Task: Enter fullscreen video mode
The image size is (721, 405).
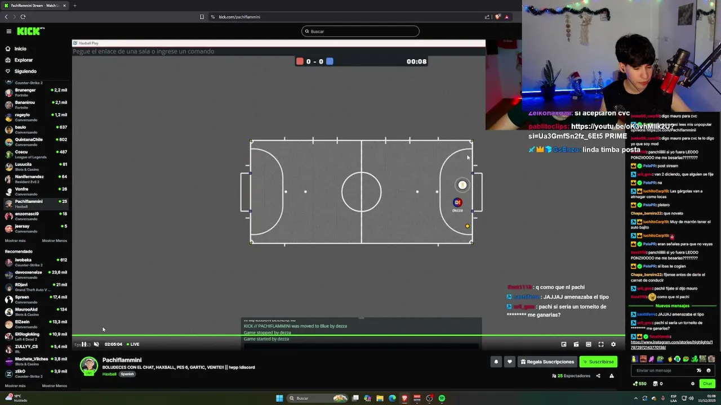Action: (601, 344)
